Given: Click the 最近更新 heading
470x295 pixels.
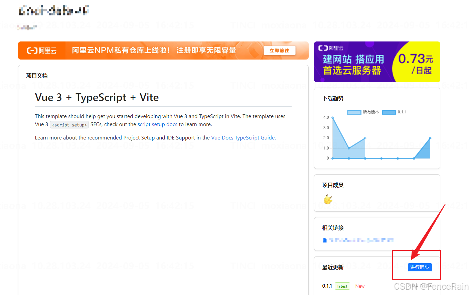Looking at the screenshot, I should [x=333, y=267].
